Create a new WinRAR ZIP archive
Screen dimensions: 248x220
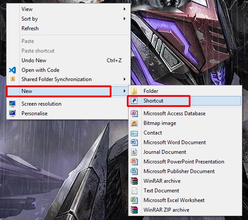[185, 210]
